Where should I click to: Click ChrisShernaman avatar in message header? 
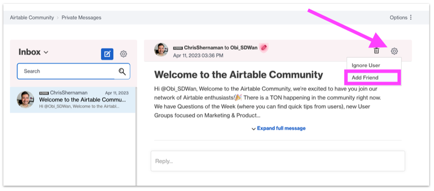[161, 50]
